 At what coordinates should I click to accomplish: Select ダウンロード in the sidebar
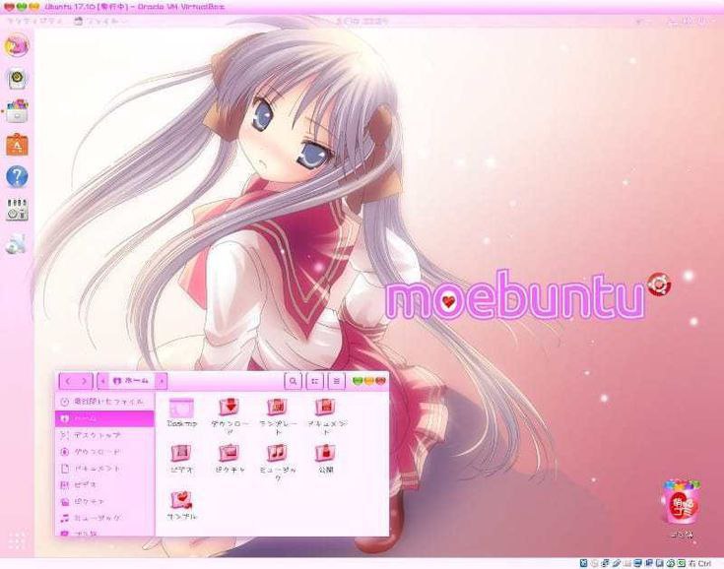coord(104,452)
